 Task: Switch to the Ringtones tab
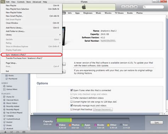[88, 13]
